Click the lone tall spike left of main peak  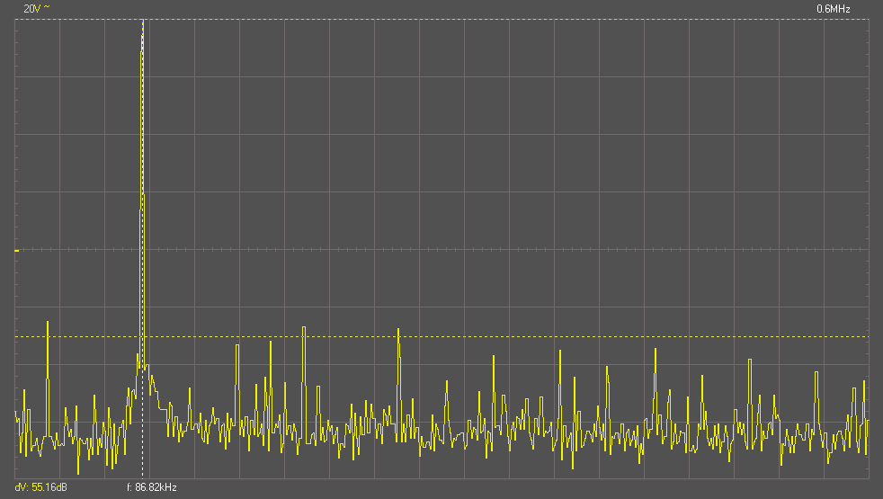tap(48, 322)
